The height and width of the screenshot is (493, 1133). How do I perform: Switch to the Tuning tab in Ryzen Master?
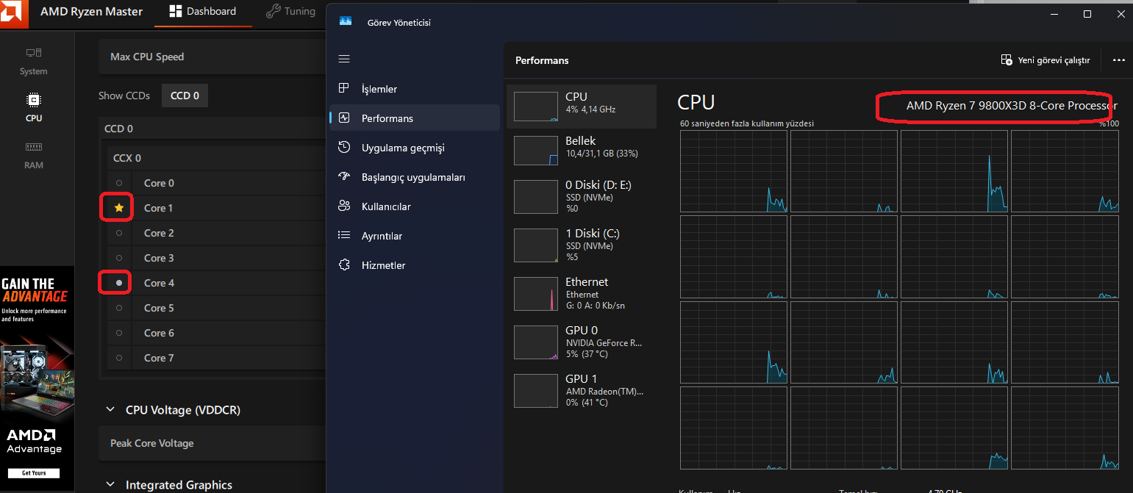[291, 12]
